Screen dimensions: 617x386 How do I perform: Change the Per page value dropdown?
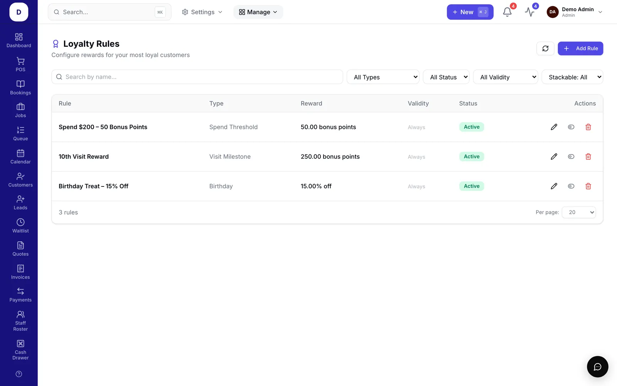(x=579, y=212)
